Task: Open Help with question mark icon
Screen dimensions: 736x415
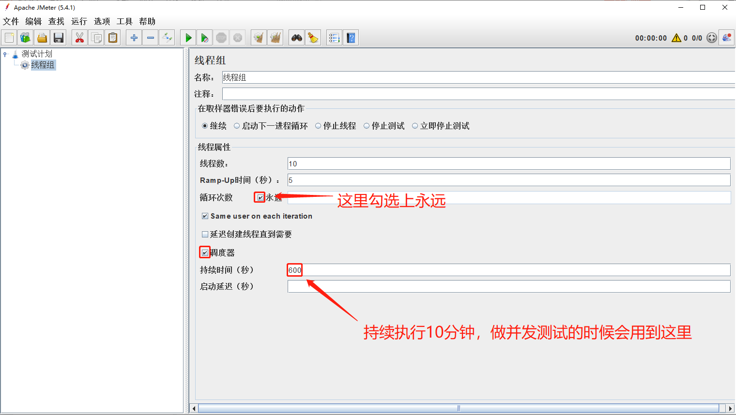Action: click(x=351, y=38)
